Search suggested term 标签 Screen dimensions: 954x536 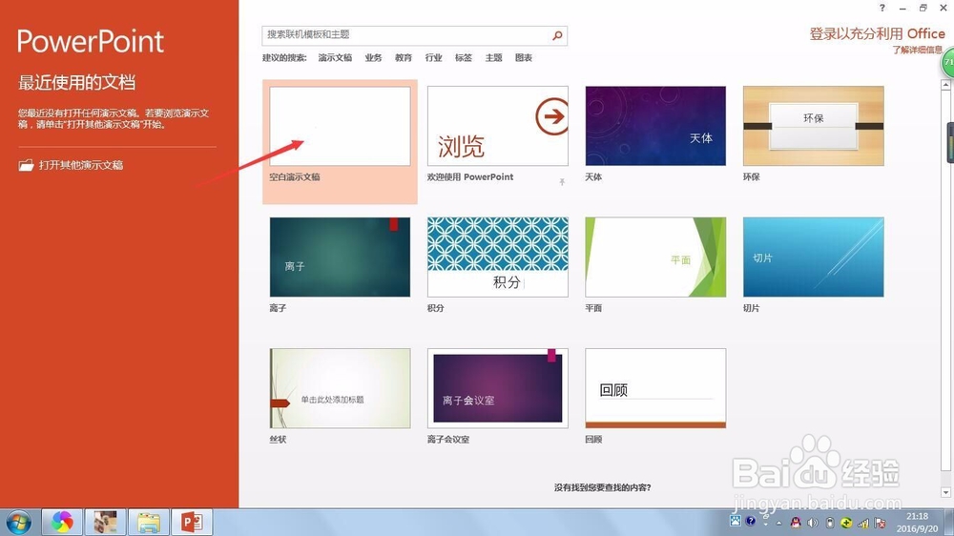pos(464,58)
